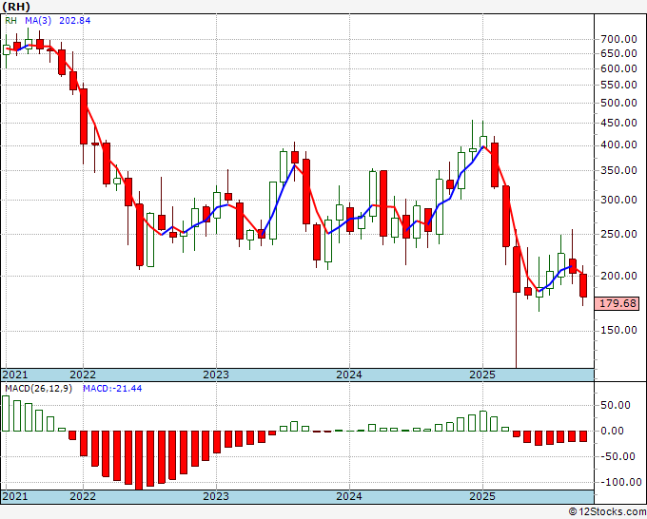Click 2021 on the price chart timeline
This screenshot has height=519, width=647.
[15, 375]
